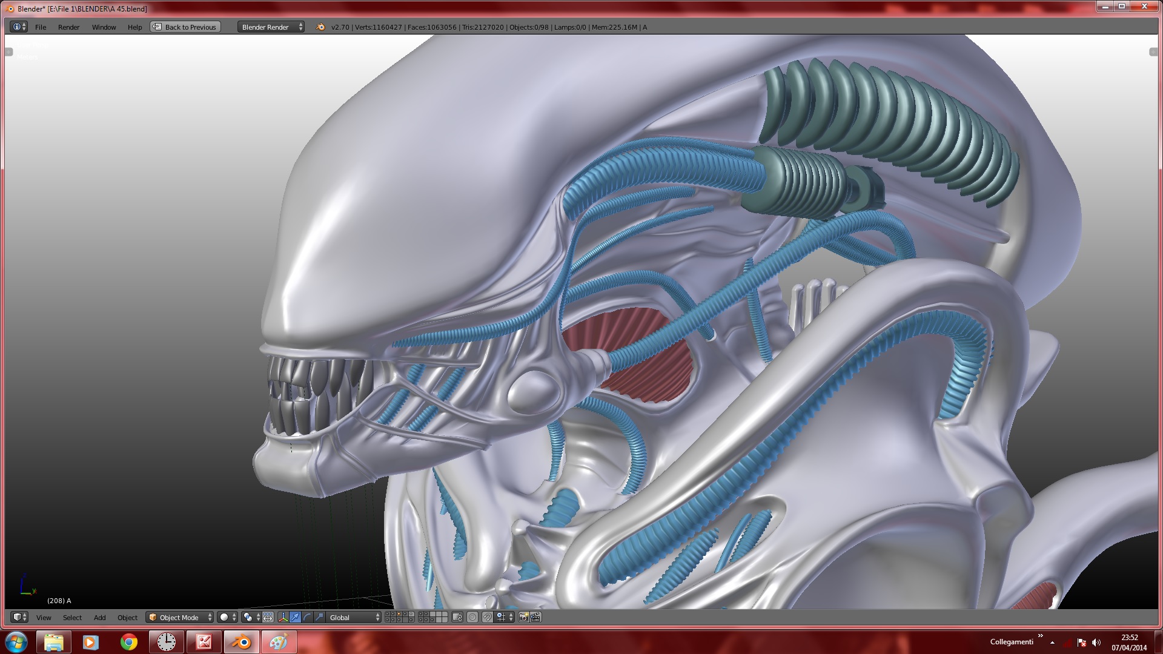
Task: Open the pivot point selector
Action: [251, 617]
